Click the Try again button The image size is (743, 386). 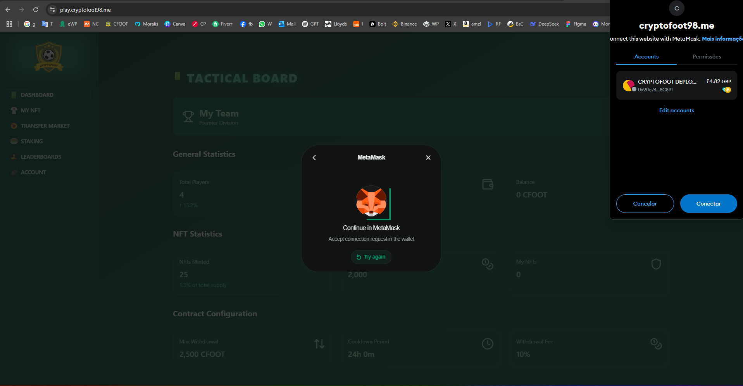pyautogui.click(x=371, y=257)
